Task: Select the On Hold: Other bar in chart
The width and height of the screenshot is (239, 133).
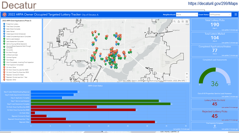Action: click(x=33, y=113)
